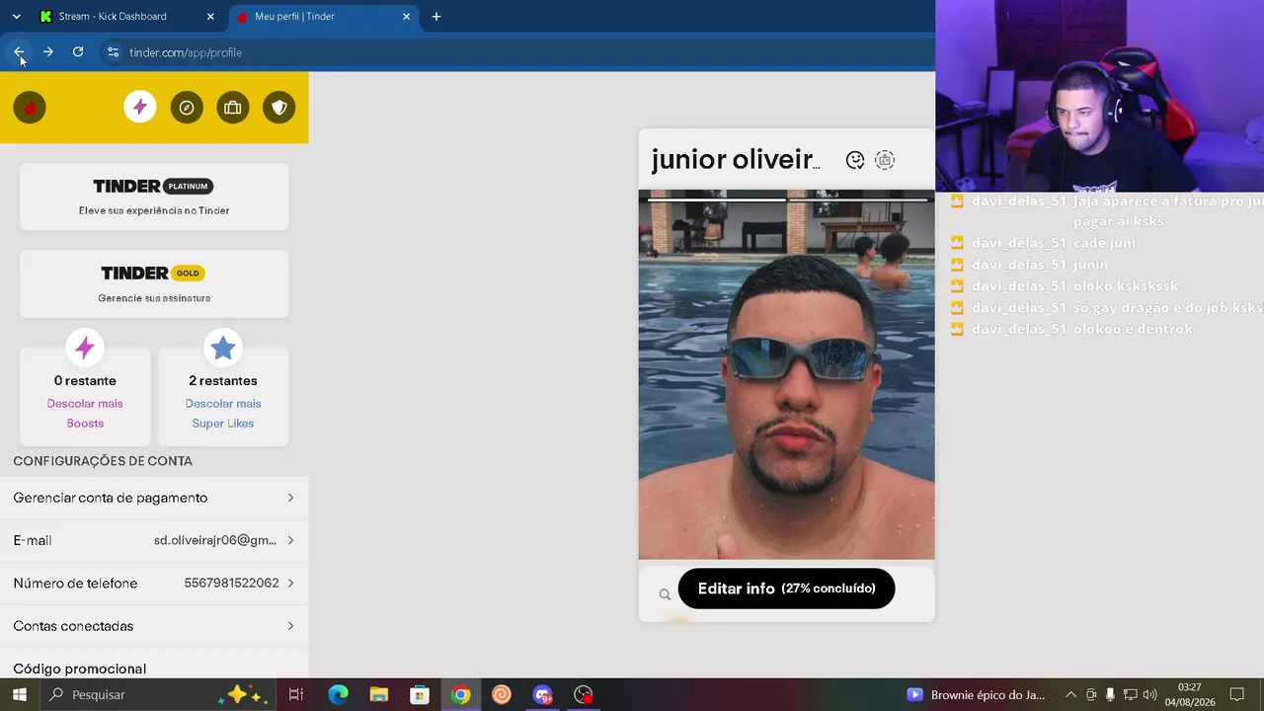
Task: Click the volume icon in system tray
Action: click(1149, 695)
